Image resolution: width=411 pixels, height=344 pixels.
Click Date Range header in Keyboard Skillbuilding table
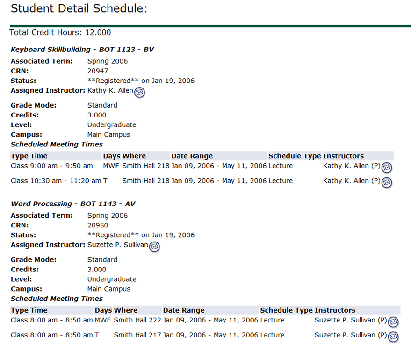(192, 156)
